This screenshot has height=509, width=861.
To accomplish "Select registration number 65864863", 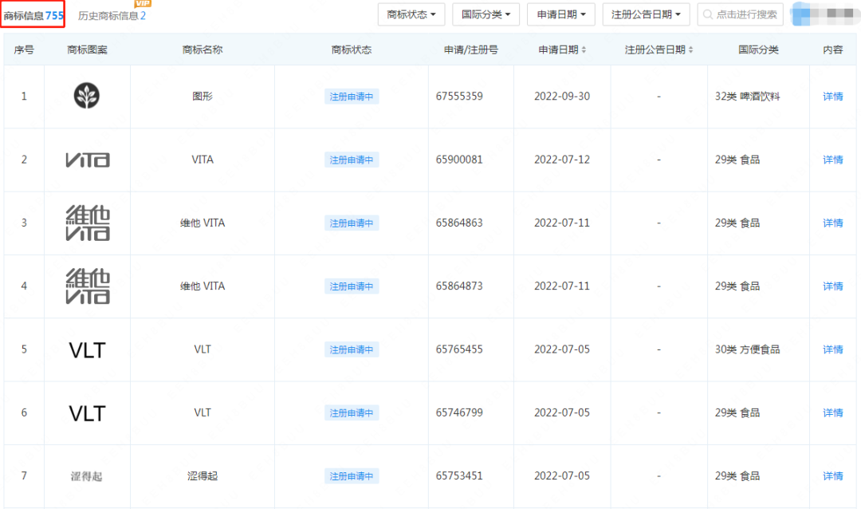I will [x=459, y=223].
